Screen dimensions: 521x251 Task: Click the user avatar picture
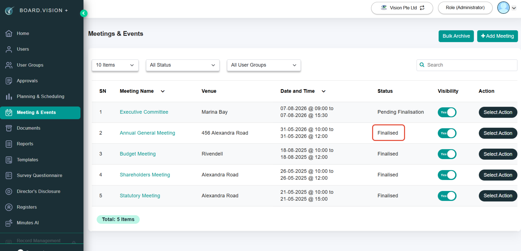pyautogui.click(x=503, y=8)
